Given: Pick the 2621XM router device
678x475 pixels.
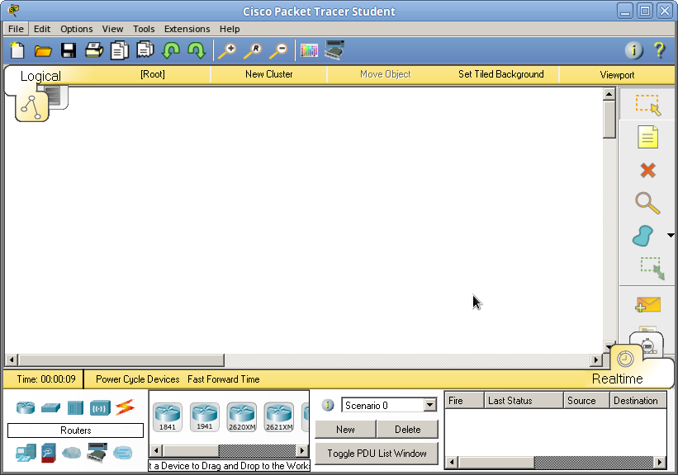Looking at the screenshot, I should click(x=279, y=416).
